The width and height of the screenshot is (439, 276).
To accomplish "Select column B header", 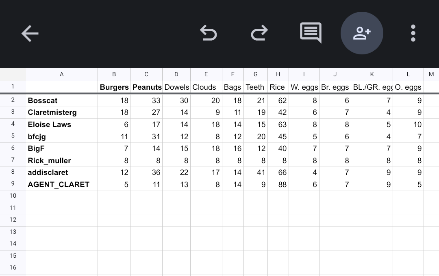I will pos(114,74).
